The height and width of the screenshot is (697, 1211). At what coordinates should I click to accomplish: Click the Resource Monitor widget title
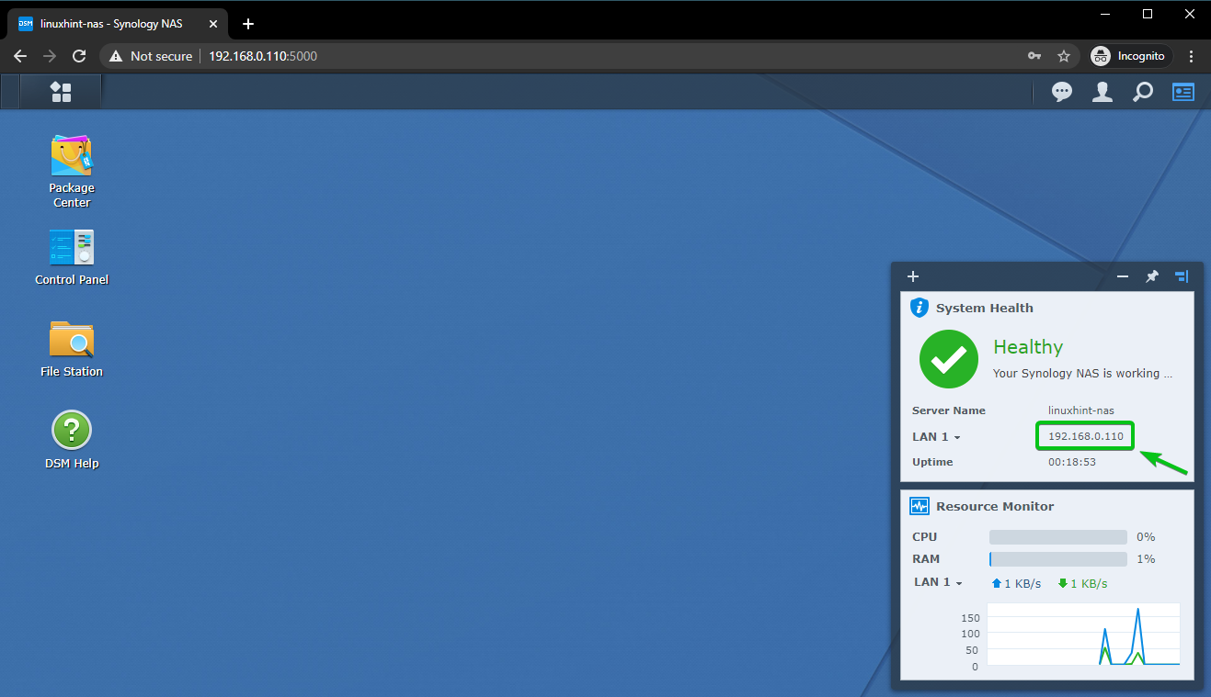click(995, 507)
